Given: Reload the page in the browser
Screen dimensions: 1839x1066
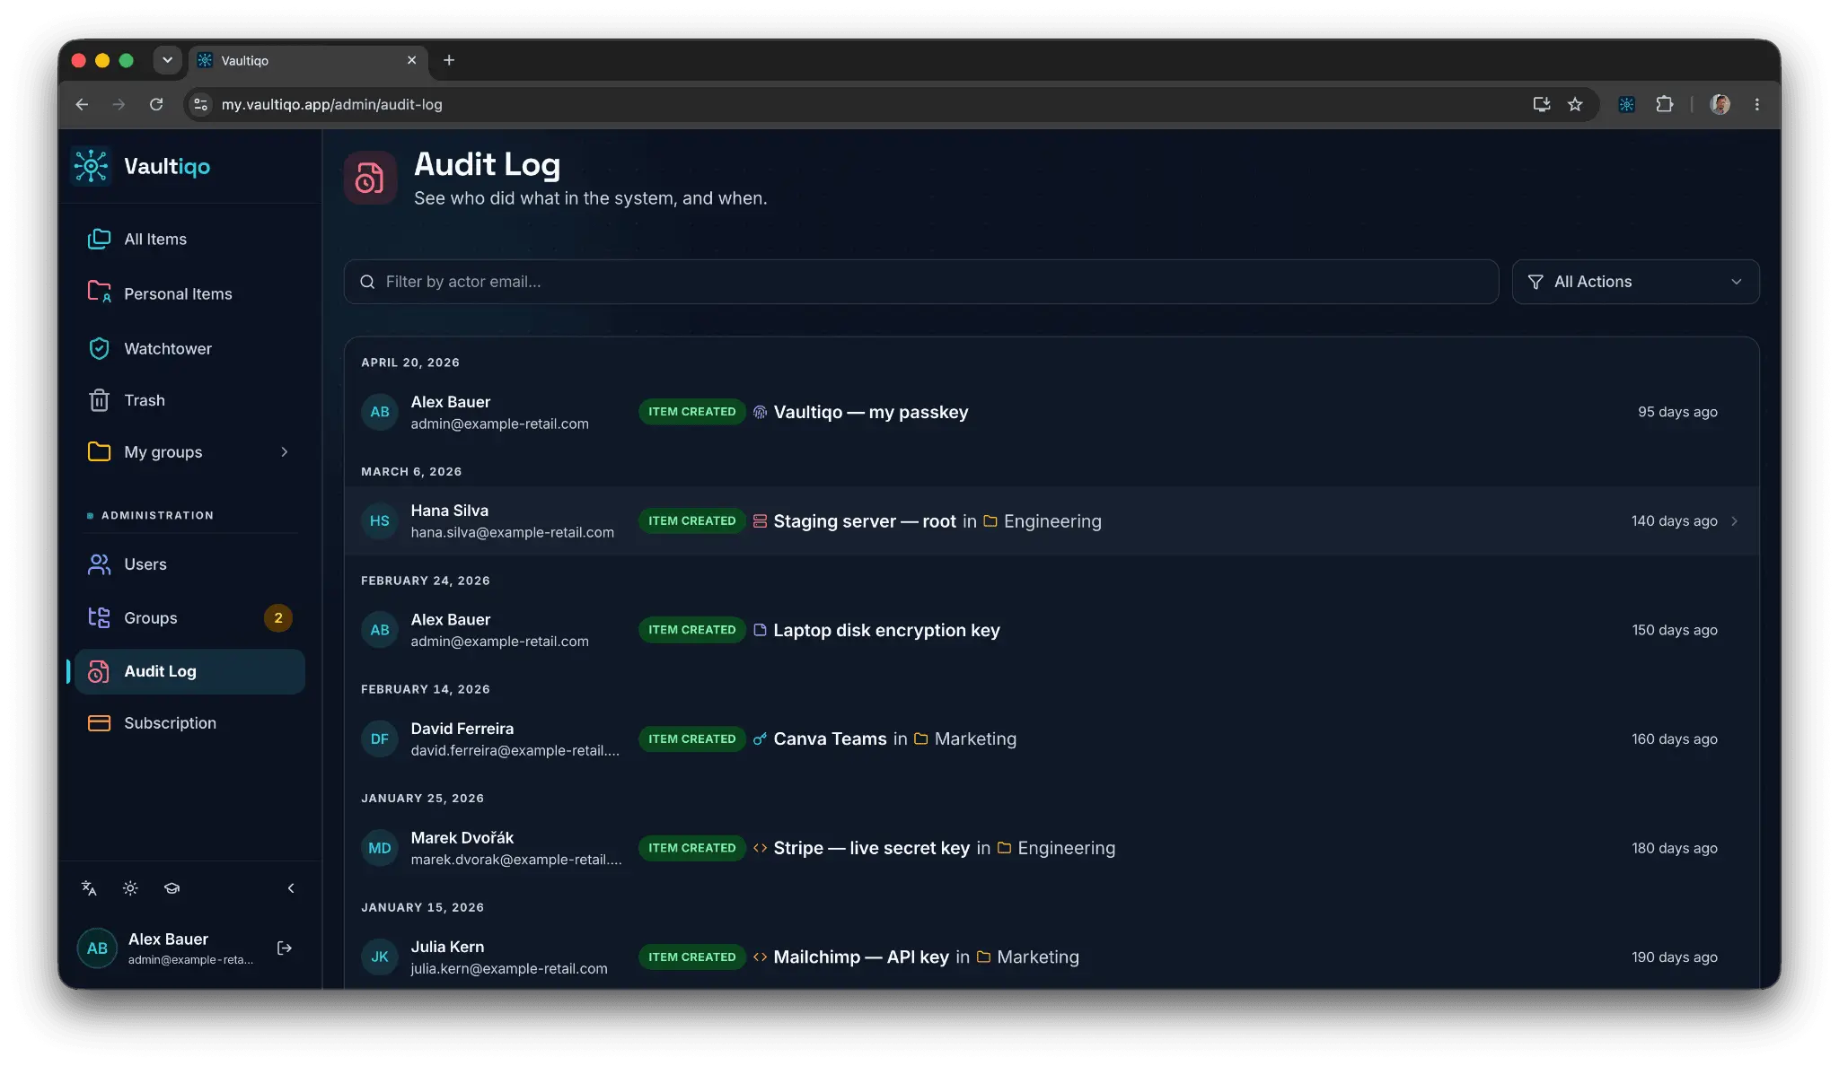Looking at the screenshot, I should (x=156, y=104).
